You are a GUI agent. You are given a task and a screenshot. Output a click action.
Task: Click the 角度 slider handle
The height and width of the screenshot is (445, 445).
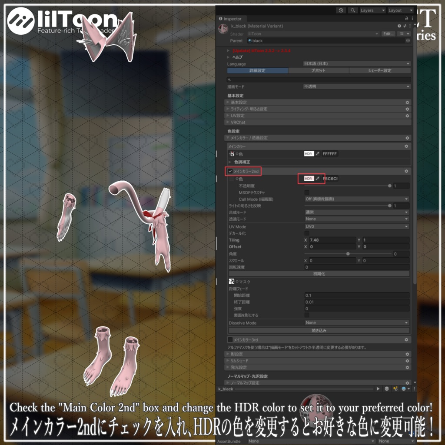click(348, 254)
